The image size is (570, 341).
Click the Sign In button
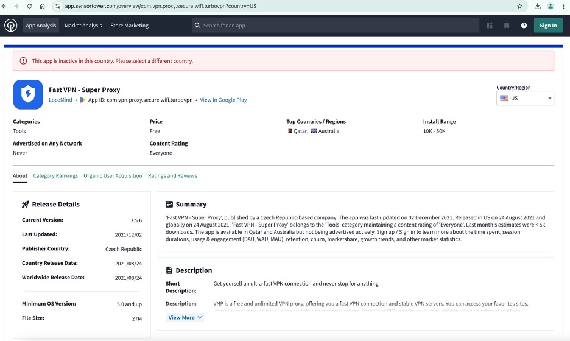548,26
